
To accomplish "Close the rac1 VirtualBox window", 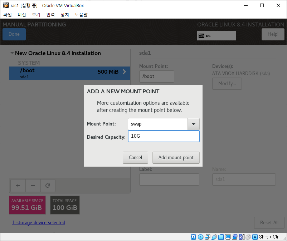I will 278,5.
